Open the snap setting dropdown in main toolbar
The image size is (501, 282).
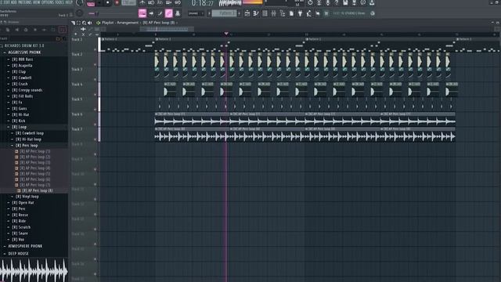tap(196, 13)
